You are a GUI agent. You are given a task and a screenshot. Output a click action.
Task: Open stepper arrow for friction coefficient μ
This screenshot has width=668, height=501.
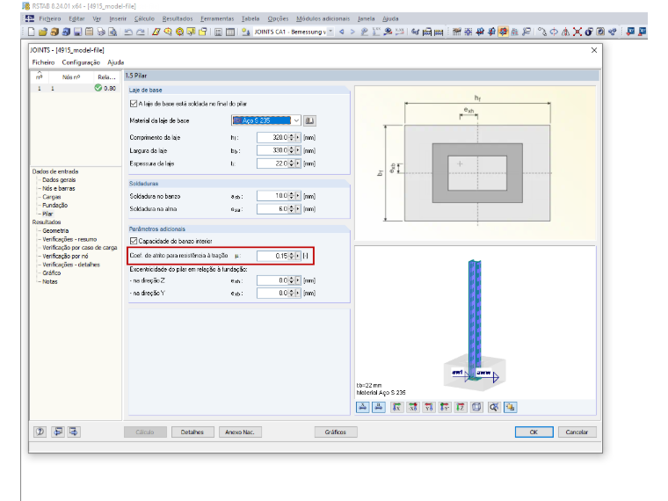click(x=298, y=256)
